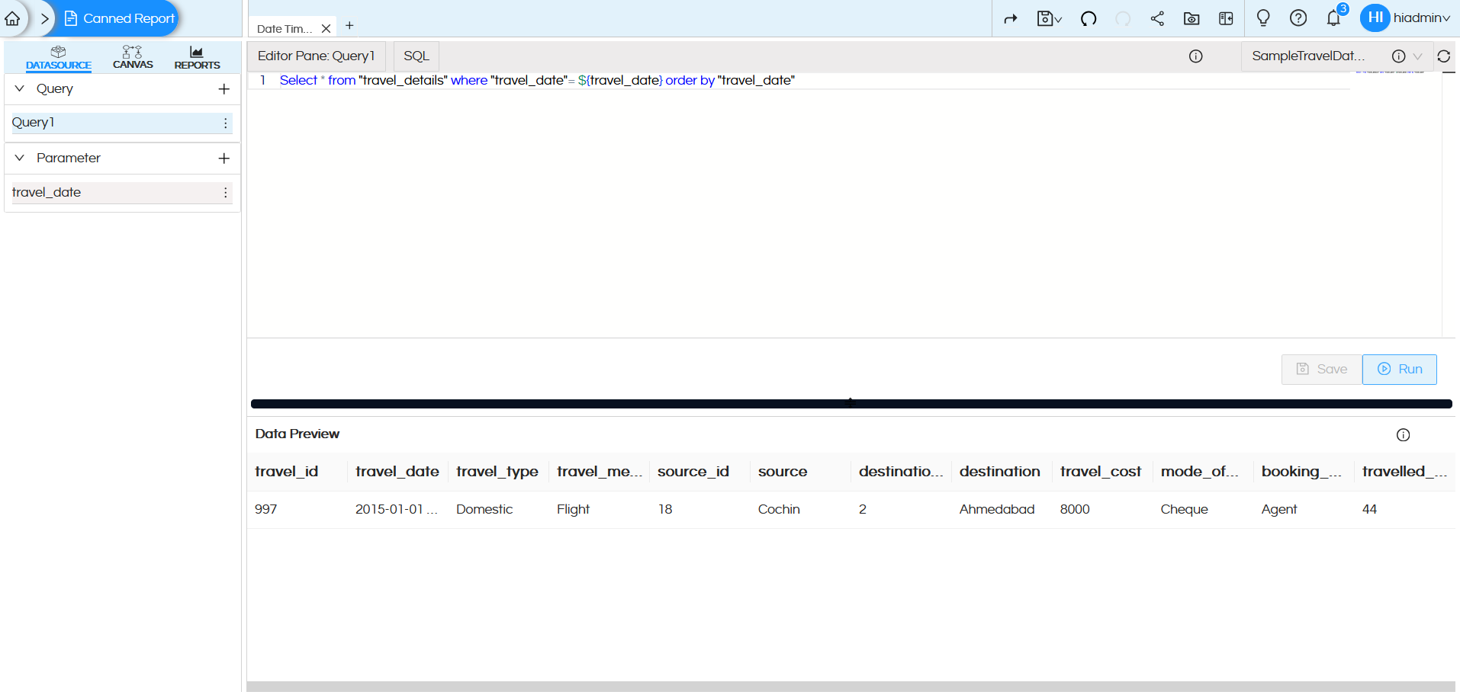Toggle the panel layout icon near the toolbar

pyautogui.click(x=1225, y=18)
